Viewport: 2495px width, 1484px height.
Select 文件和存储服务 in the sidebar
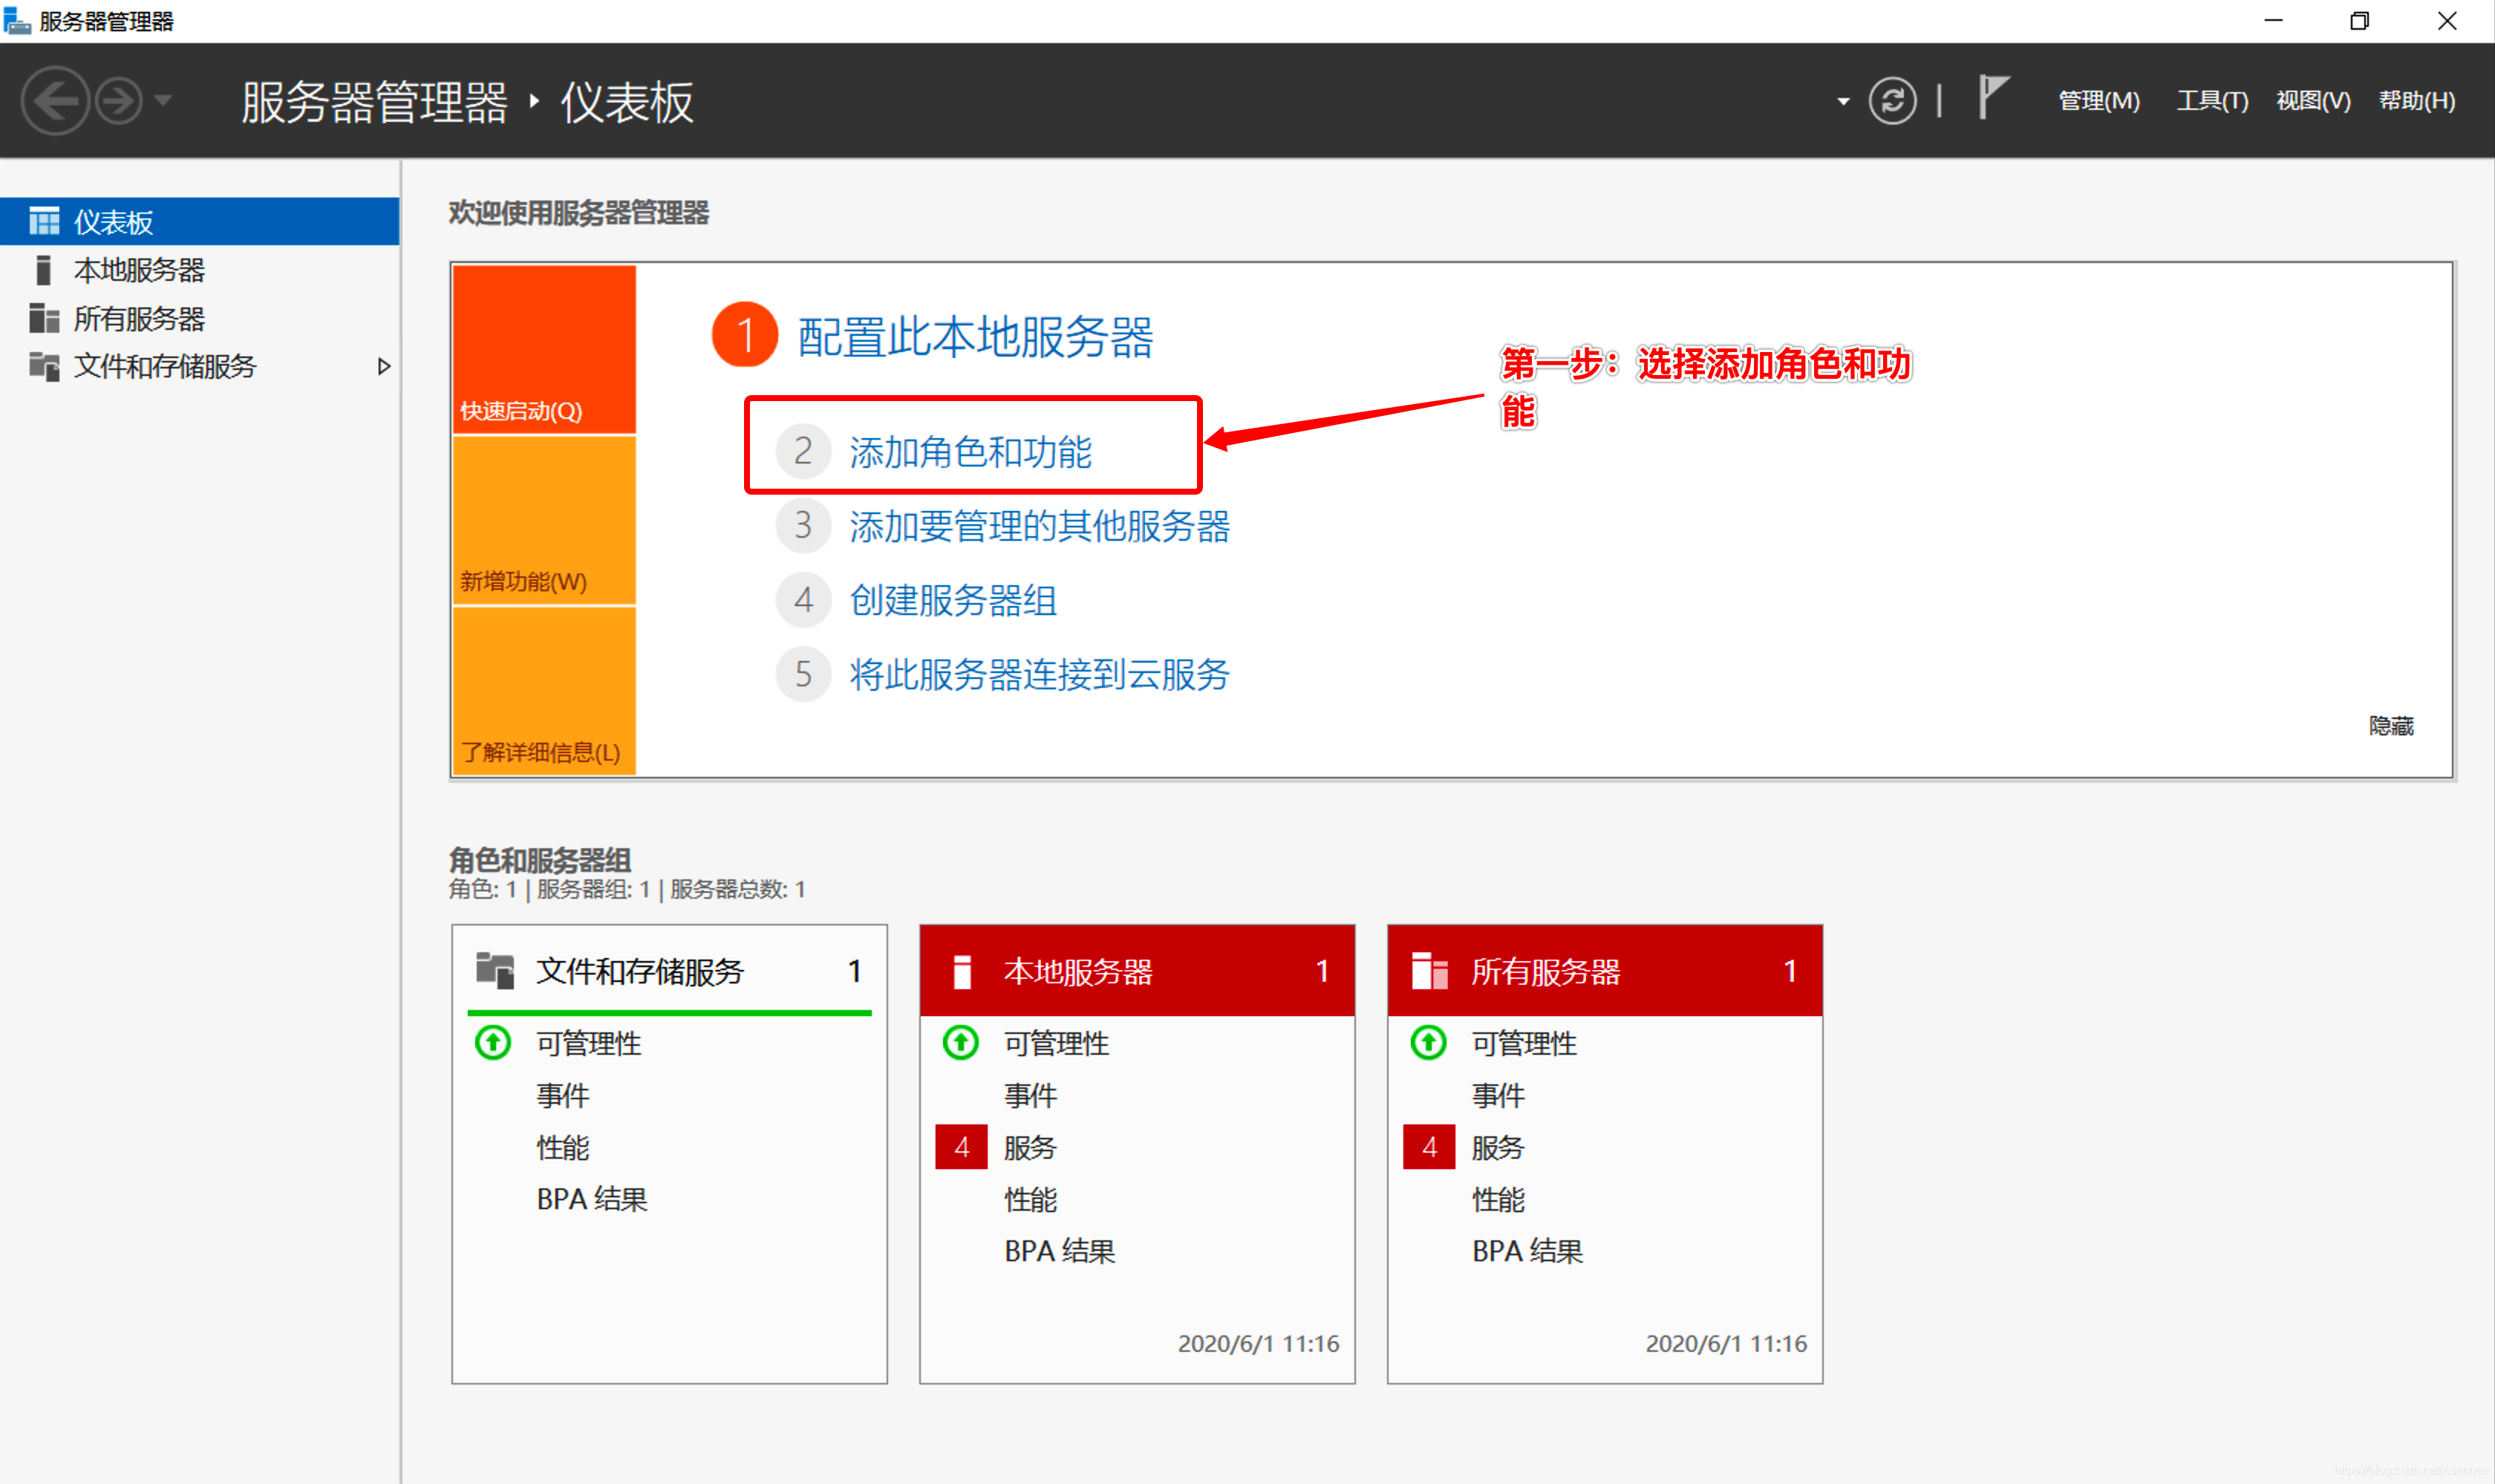200,366
